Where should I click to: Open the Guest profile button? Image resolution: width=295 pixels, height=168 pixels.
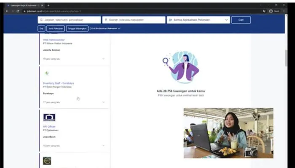point(274,11)
